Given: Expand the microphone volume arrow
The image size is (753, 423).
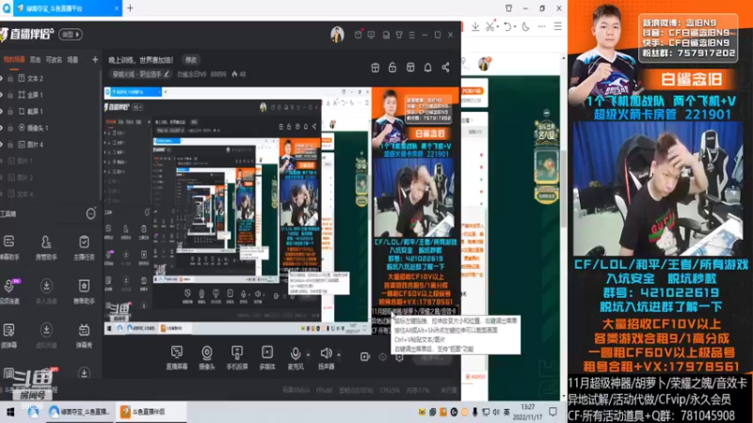Looking at the screenshot, I should [x=309, y=355].
